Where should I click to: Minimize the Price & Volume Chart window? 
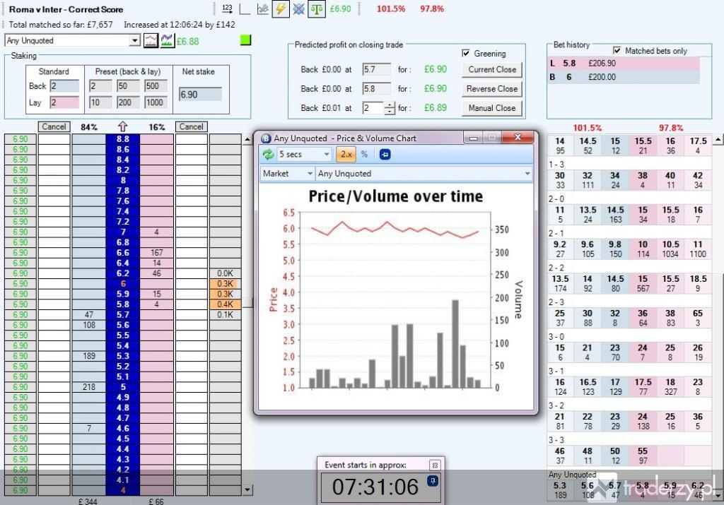click(x=473, y=138)
